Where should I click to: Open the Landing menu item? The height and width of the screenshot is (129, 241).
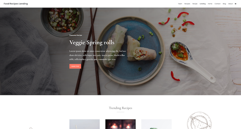202,4
